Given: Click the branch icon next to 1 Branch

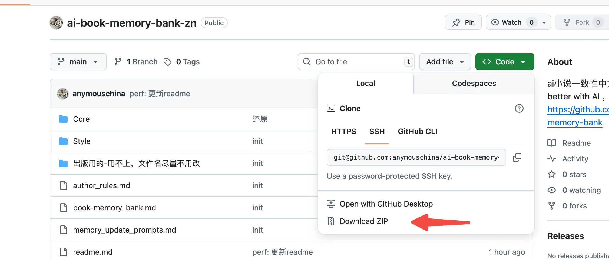Looking at the screenshot, I should click(118, 62).
